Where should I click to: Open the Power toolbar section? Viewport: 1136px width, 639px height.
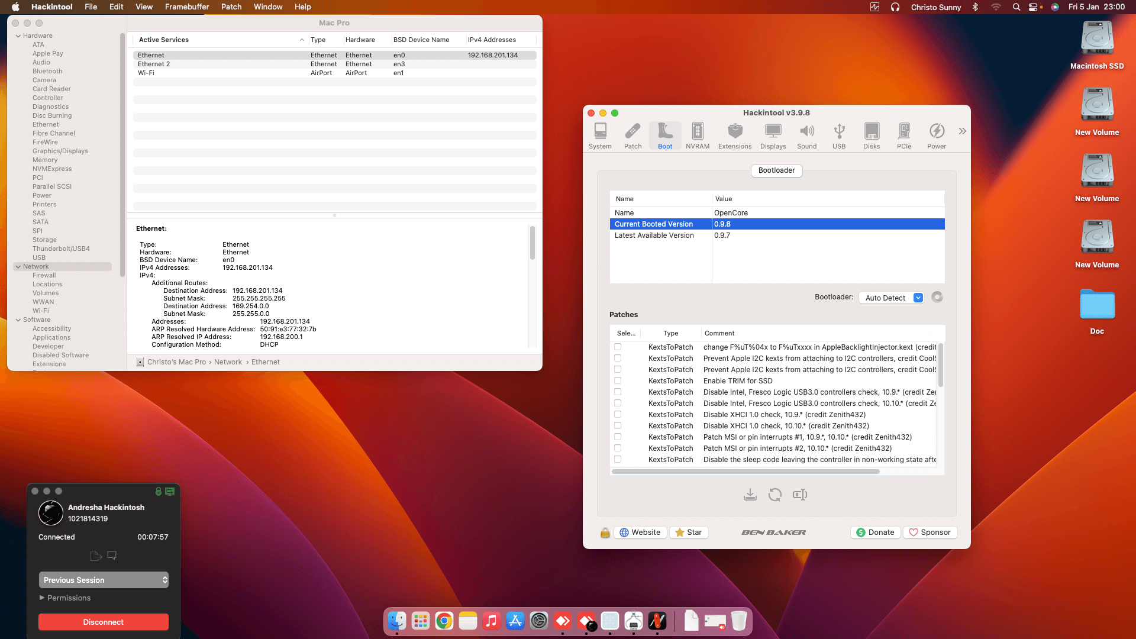(937, 136)
